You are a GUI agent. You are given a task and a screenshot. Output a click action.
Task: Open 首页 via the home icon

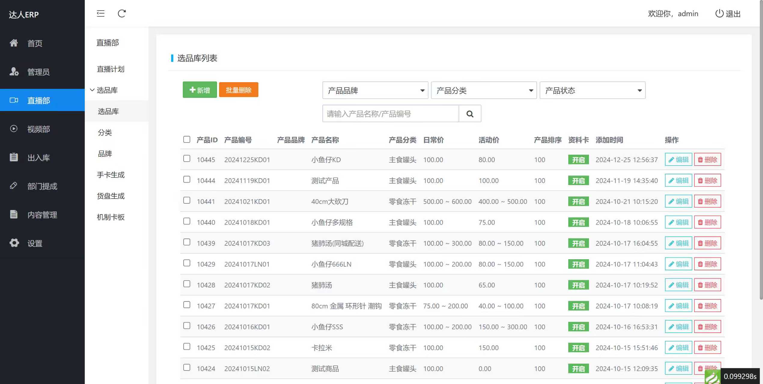(14, 43)
